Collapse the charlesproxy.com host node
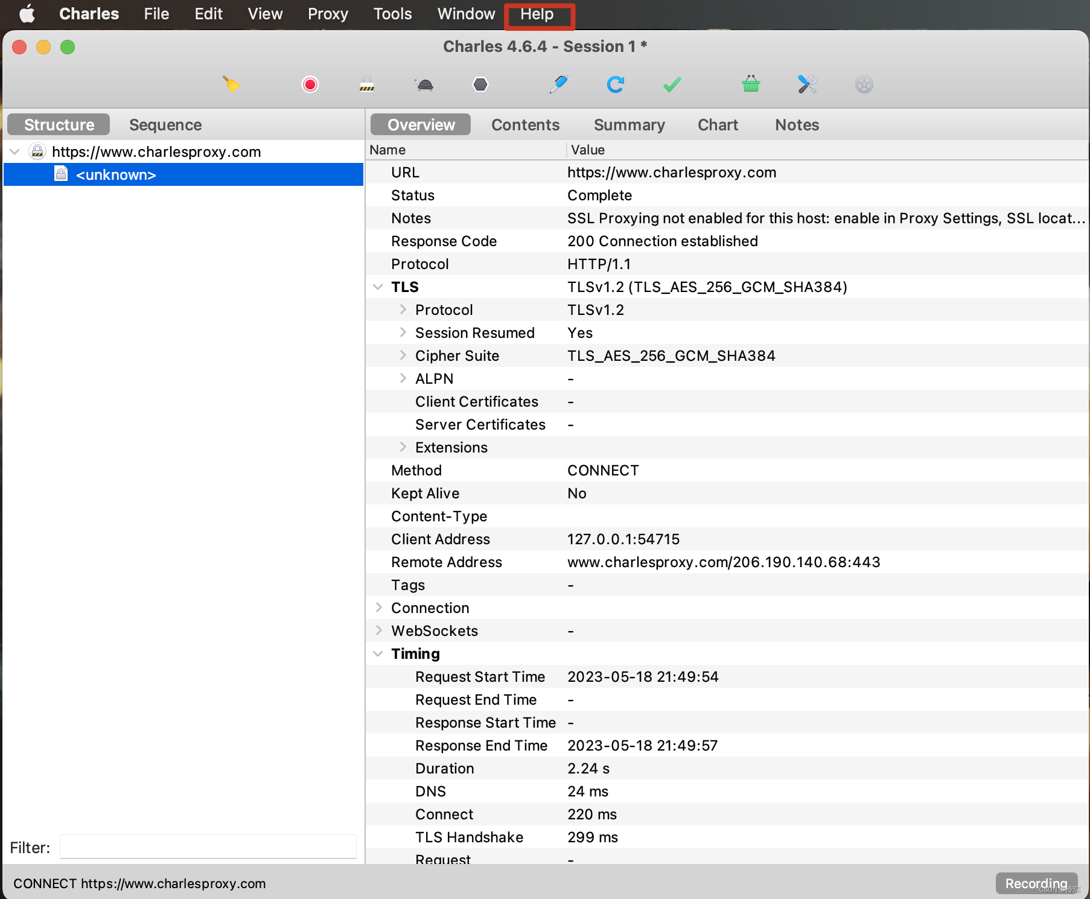Screen dimensions: 1090x899 (15, 151)
